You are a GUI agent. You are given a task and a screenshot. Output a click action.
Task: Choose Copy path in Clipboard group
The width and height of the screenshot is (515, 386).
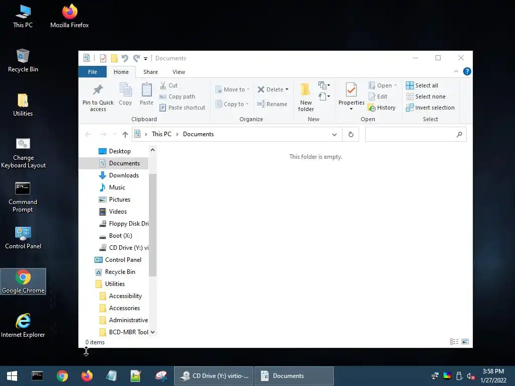point(178,96)
